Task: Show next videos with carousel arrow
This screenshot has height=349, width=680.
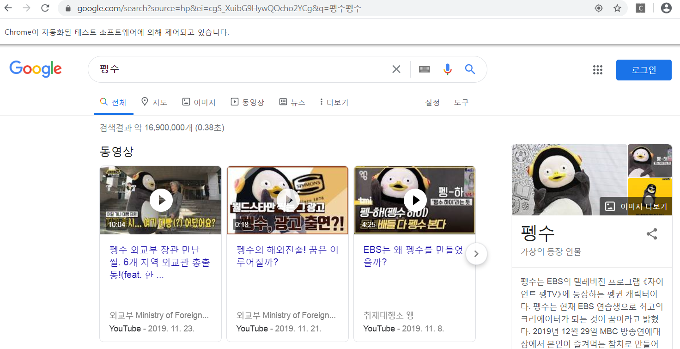Action: [477, 254]
